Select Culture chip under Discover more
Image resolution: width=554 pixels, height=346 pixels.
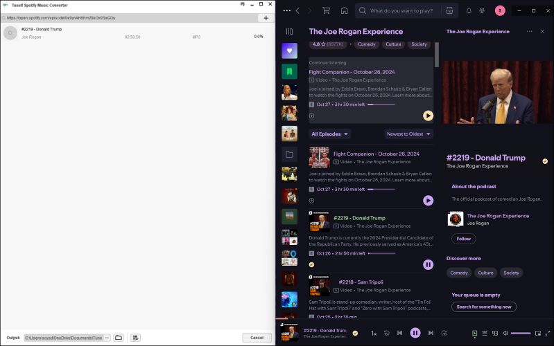coord(485,273)
